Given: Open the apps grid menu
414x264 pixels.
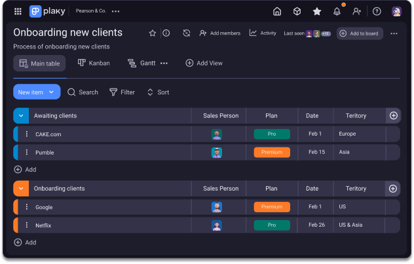Looking at the screenshot, I should [18, 11].
